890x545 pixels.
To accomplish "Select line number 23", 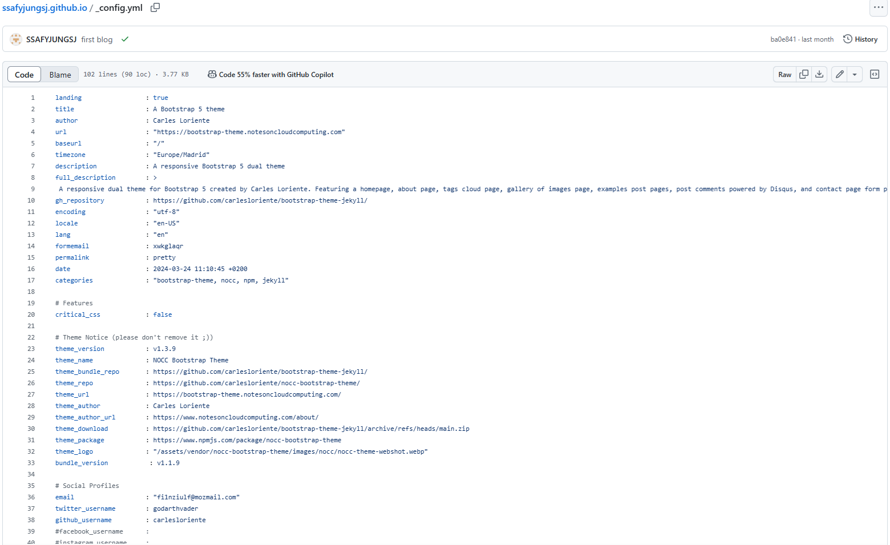I will [x=31, y=349].
